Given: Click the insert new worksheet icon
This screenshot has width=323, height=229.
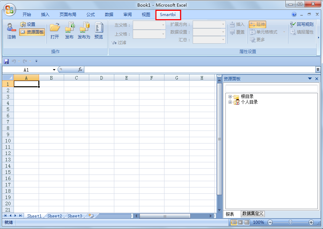Looking at the screenshot, I should click(x=91, y=216).
